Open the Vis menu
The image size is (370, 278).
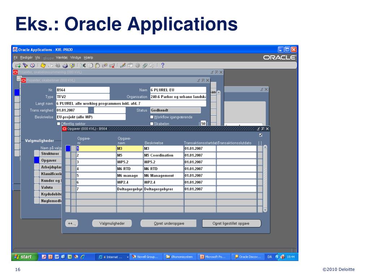click(38, 58)
